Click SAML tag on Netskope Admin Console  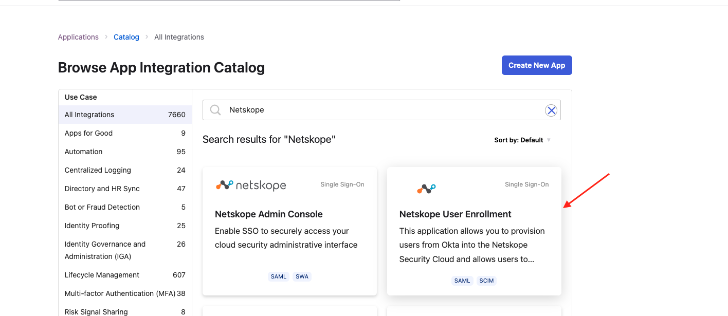[x=279, y=276]
